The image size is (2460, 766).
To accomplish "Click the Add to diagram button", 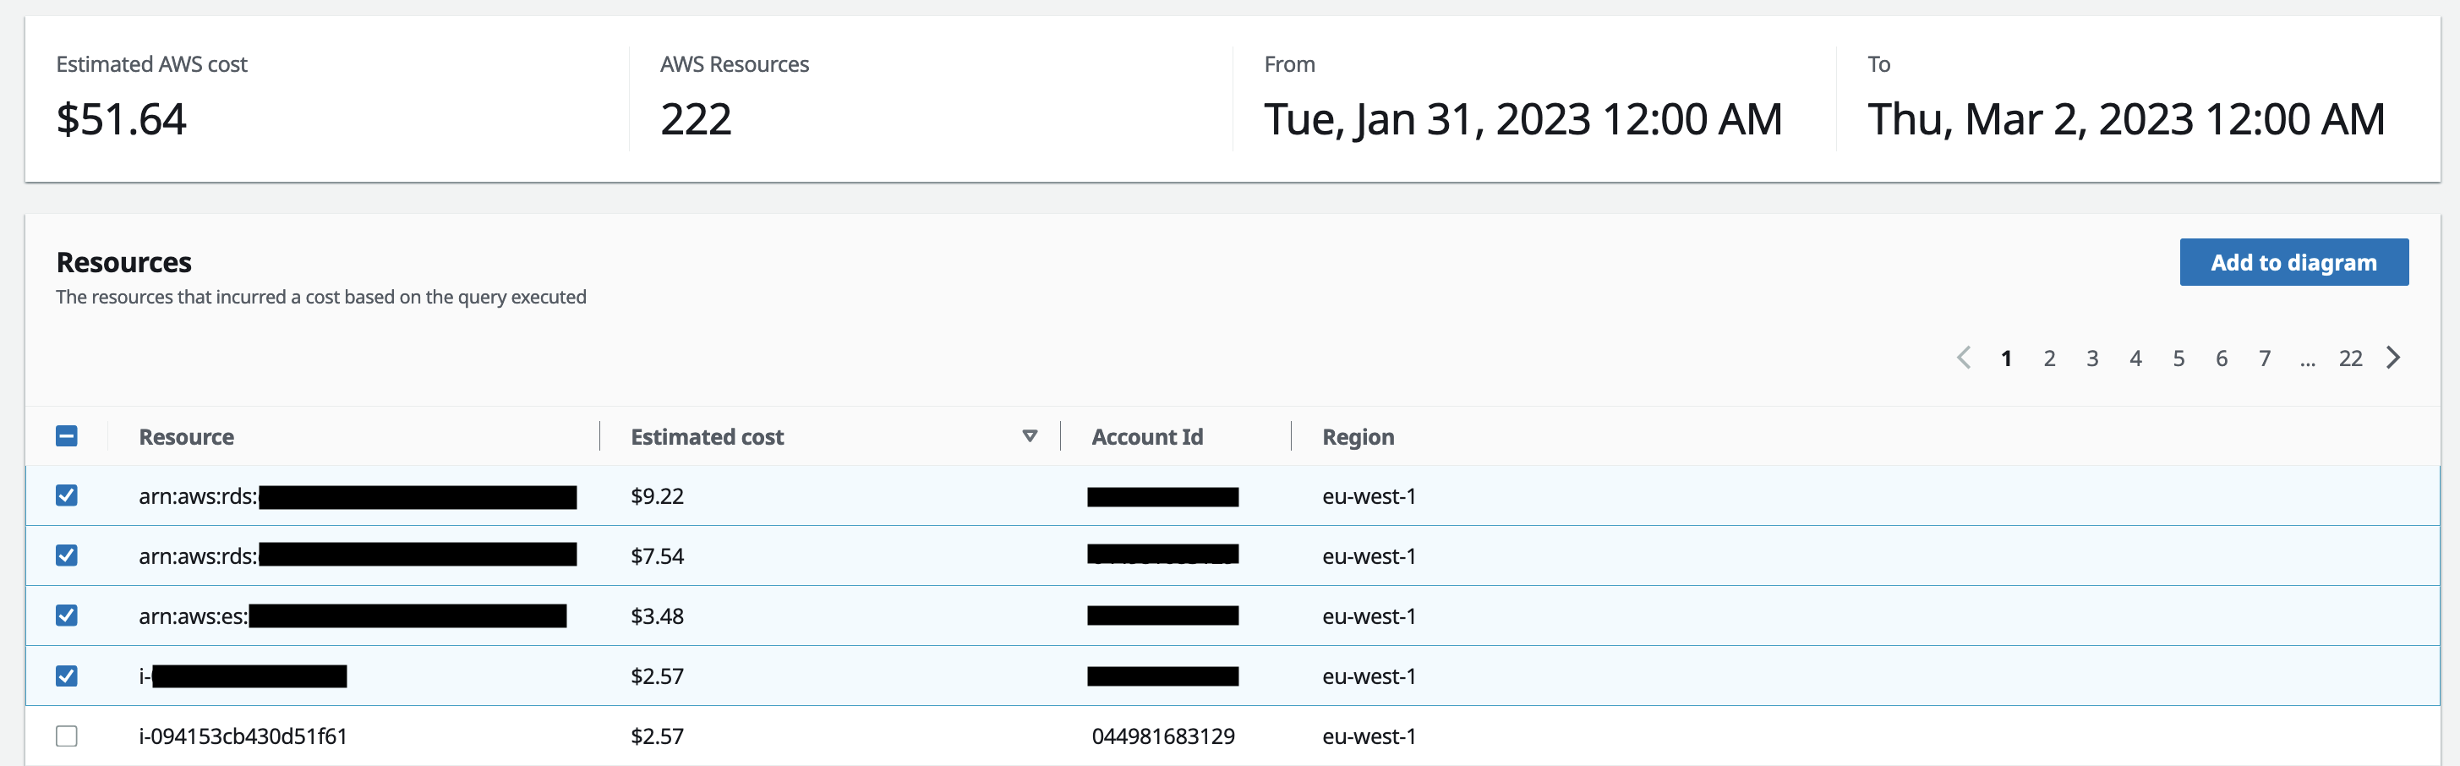I will click(2293, 262).
